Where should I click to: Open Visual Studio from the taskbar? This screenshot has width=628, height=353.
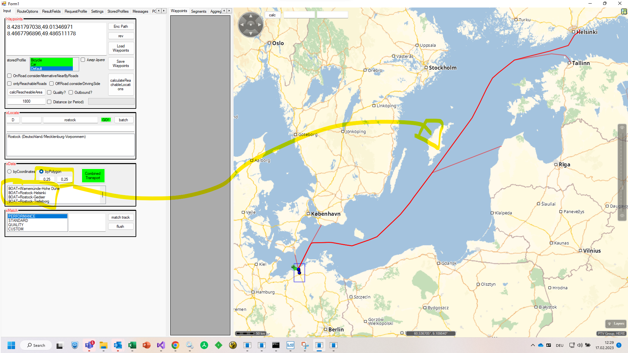coord(161,345)
